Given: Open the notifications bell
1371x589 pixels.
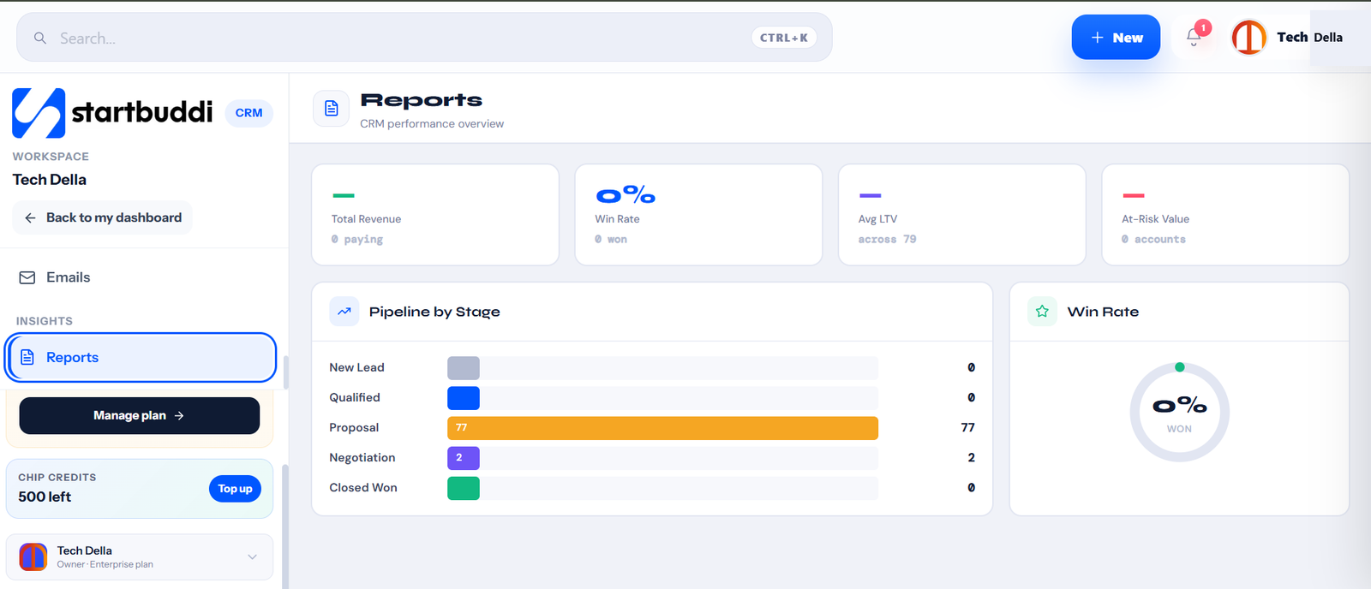Looking at the screenshot, I should point(1194,37).
